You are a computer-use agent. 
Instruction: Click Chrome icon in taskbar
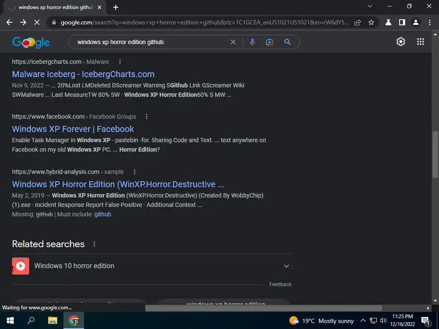[74, 320]
